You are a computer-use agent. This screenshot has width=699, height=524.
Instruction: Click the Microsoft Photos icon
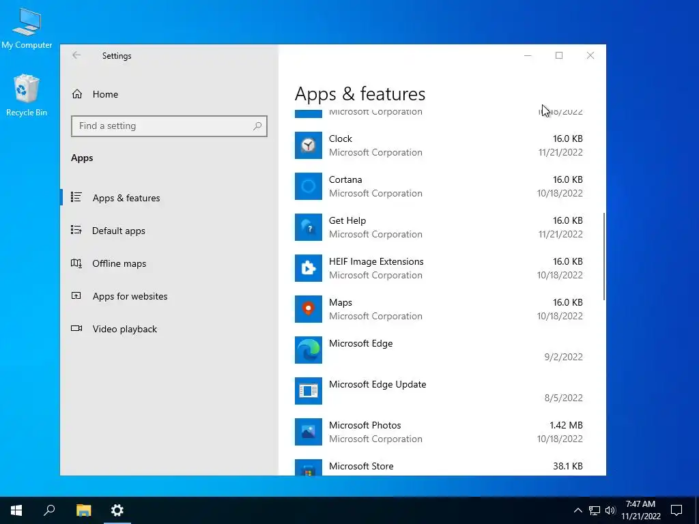tap(308, 432)
